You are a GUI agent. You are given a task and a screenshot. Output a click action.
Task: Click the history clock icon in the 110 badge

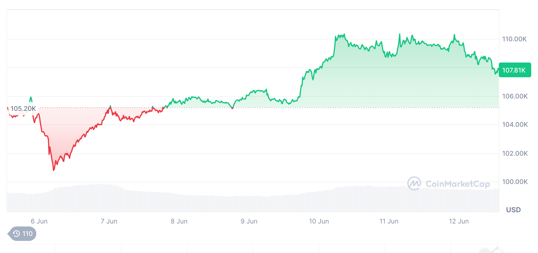click(17, 234)
